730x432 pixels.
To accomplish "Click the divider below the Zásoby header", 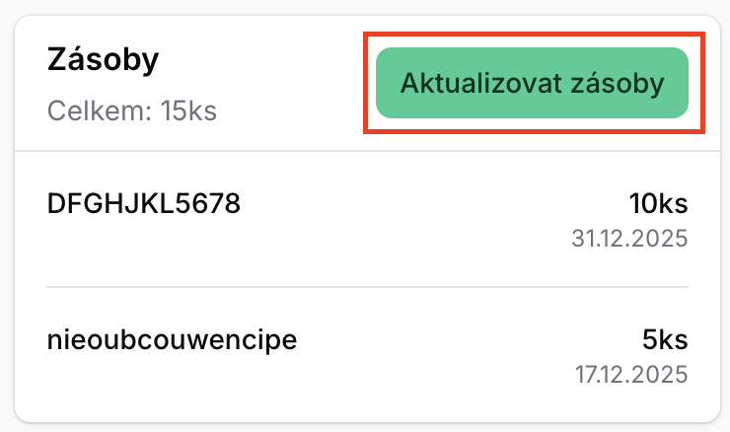I will tap(367, 152).
